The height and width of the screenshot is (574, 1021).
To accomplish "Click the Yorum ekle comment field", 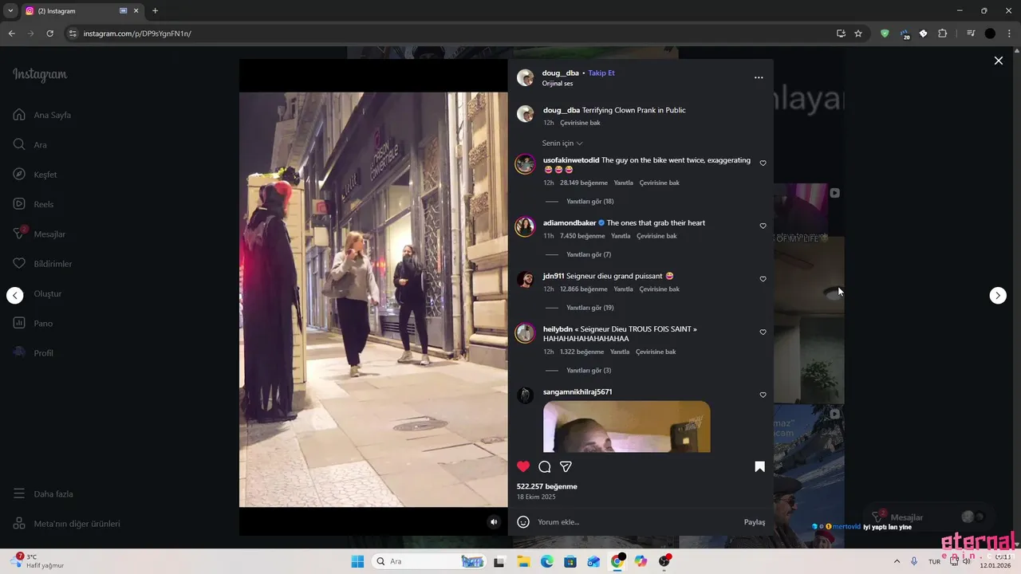I will [637, 522].
